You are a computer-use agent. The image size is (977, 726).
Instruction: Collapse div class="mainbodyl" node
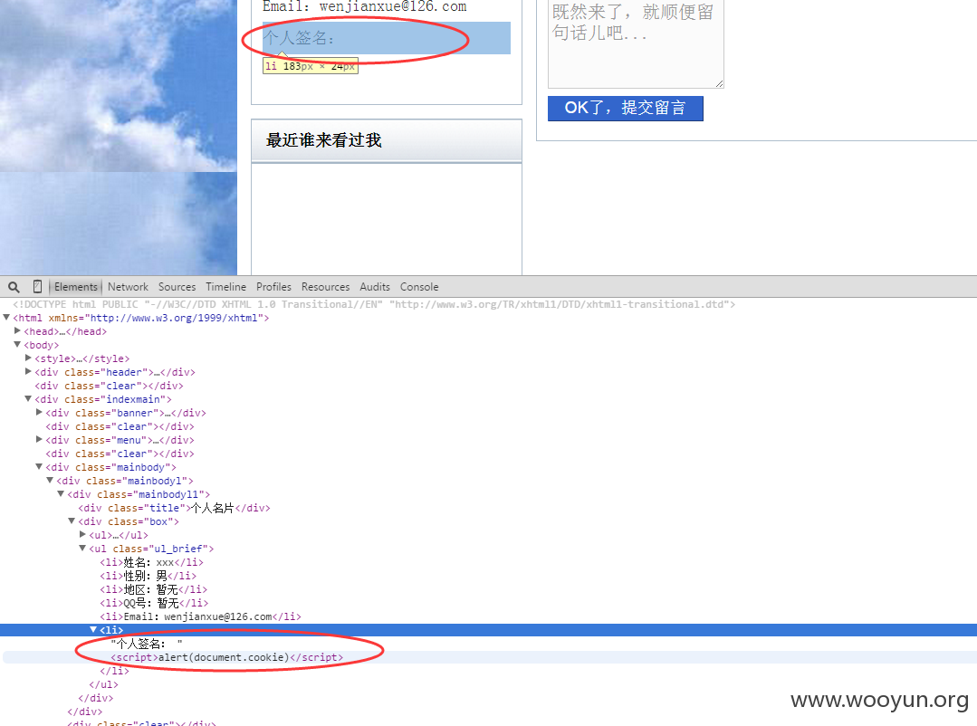click(x=50, y=481)
